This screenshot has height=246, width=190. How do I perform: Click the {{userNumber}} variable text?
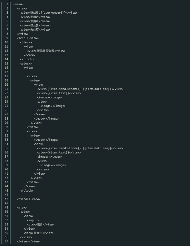pyautogui.click(x=52, y=13)
